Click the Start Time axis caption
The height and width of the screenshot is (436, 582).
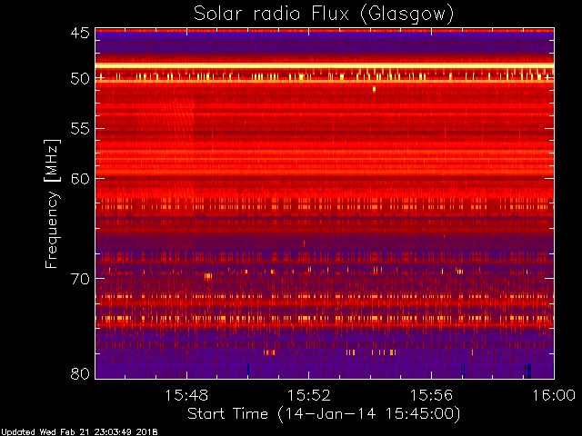click(324, 414)
